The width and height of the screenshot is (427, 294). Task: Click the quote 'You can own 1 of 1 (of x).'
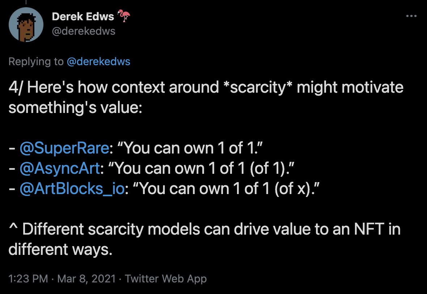coord(226,189)
